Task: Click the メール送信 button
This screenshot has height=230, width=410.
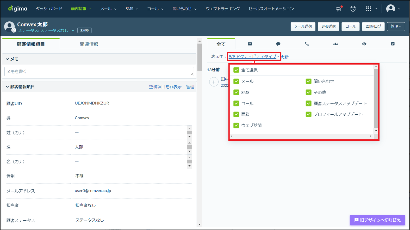Action: pyautogui.click(x=303, y=26)
